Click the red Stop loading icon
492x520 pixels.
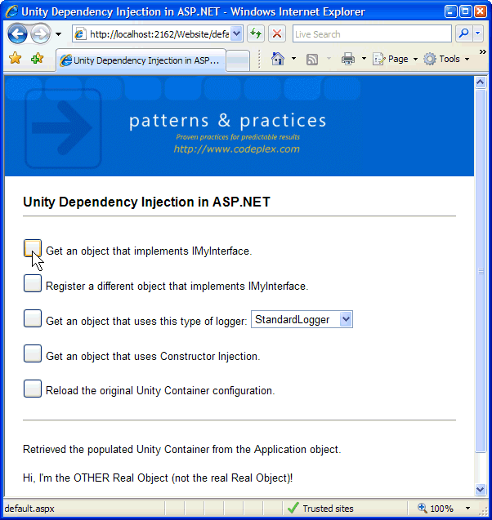click(277, 33)
